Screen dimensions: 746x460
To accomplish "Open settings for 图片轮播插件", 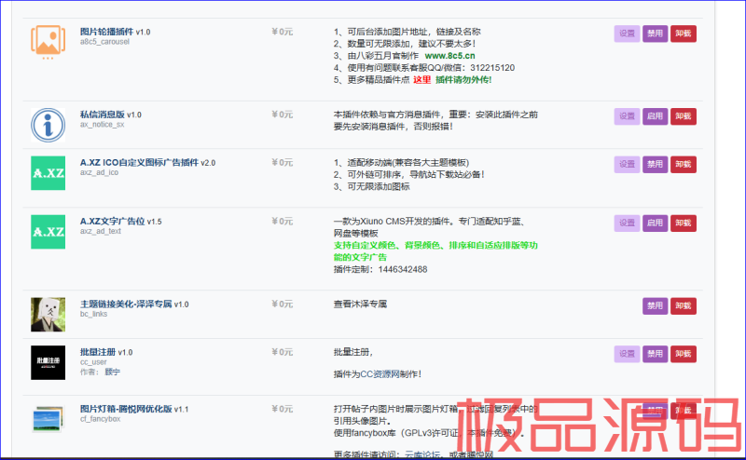I will 627,34.
